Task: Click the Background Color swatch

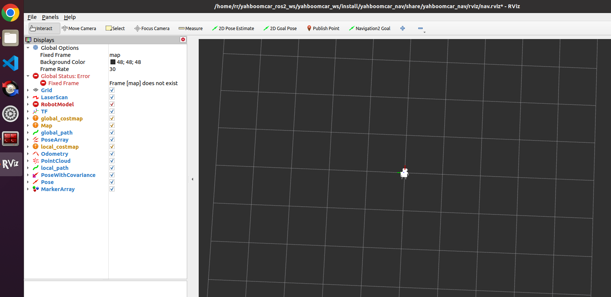Action: tap(113, 62)
